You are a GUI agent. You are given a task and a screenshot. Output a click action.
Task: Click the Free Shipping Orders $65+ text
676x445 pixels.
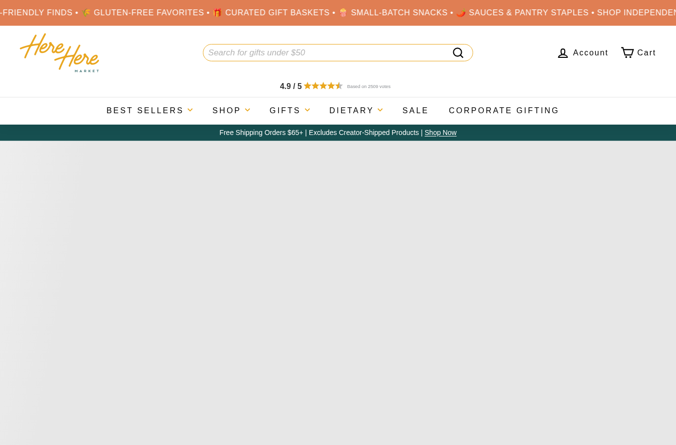[x=261, y=133]
